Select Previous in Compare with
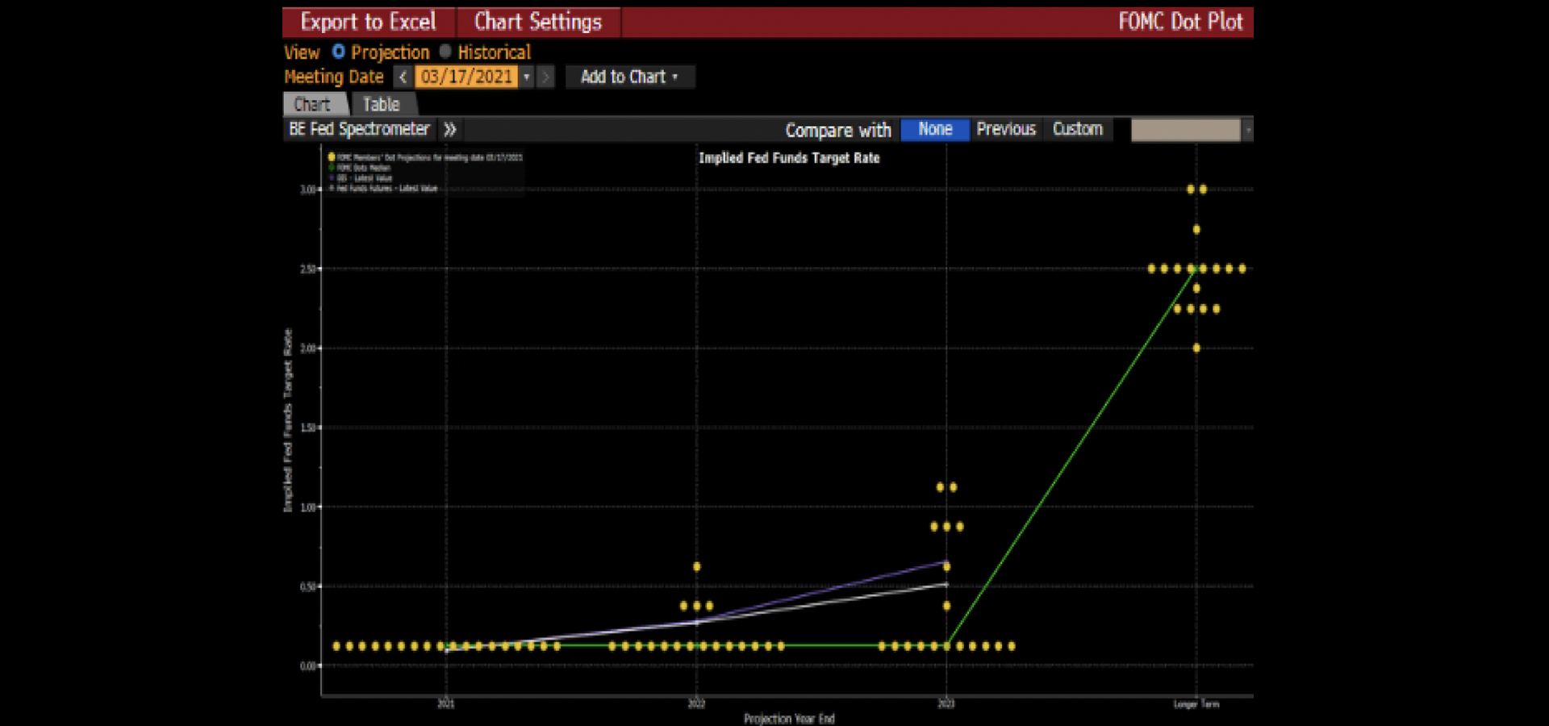1549x726 pixels. 1006,129
